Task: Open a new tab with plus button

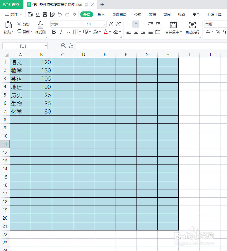Action: pyautogui.click(x=102, y=4)
